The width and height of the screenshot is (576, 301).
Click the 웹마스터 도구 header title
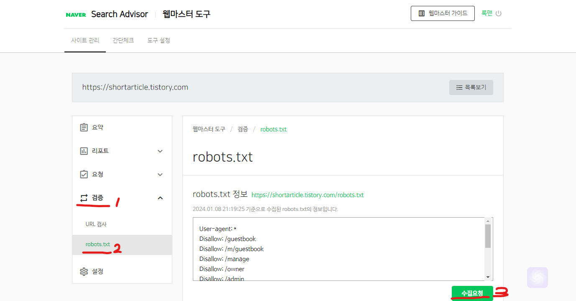pos(187,14)
